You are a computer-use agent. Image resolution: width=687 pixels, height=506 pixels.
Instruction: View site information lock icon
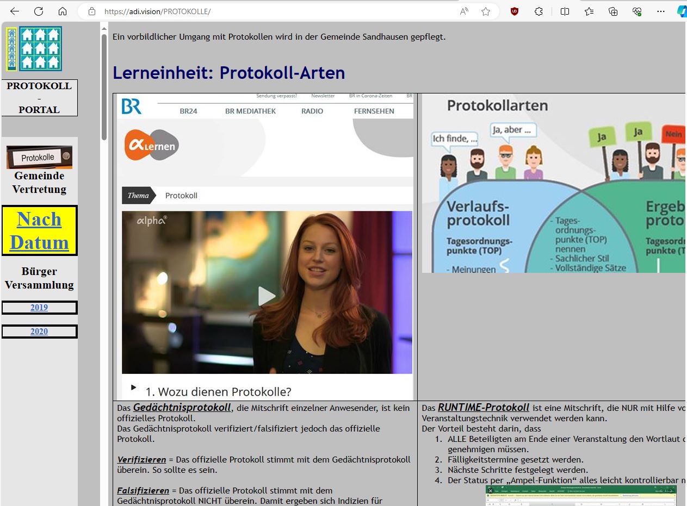[x=92, y=11]
